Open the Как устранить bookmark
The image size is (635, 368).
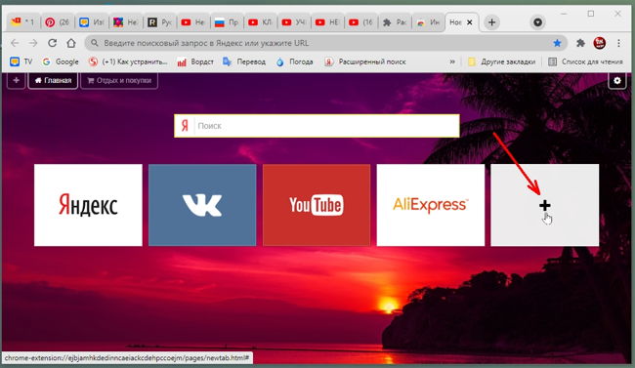128,61
